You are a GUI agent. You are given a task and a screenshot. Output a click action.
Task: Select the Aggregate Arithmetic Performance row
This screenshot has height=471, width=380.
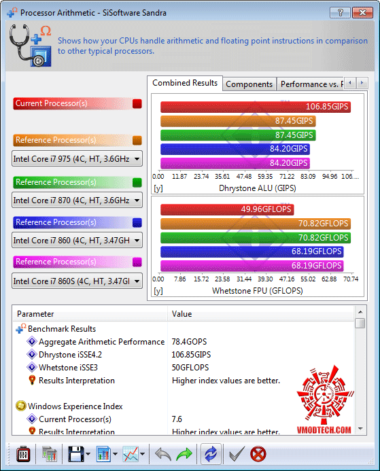pyautogui.click(x=184, y=342)
